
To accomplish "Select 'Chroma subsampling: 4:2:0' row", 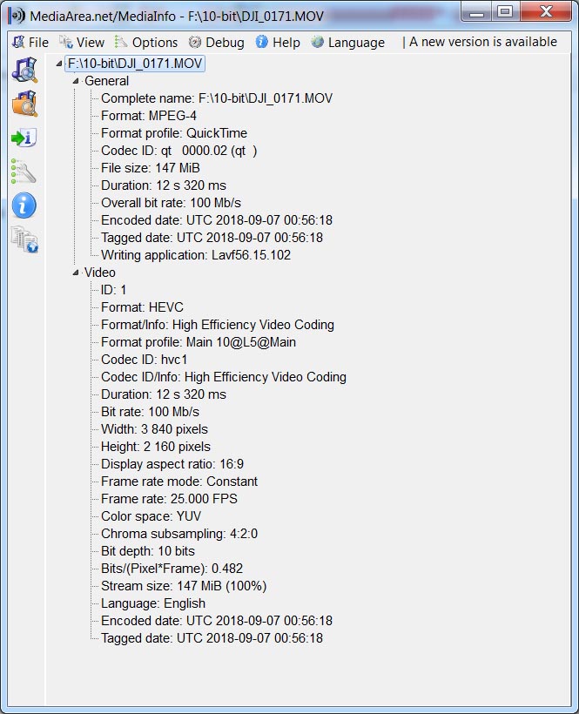I will coord(179,534).
